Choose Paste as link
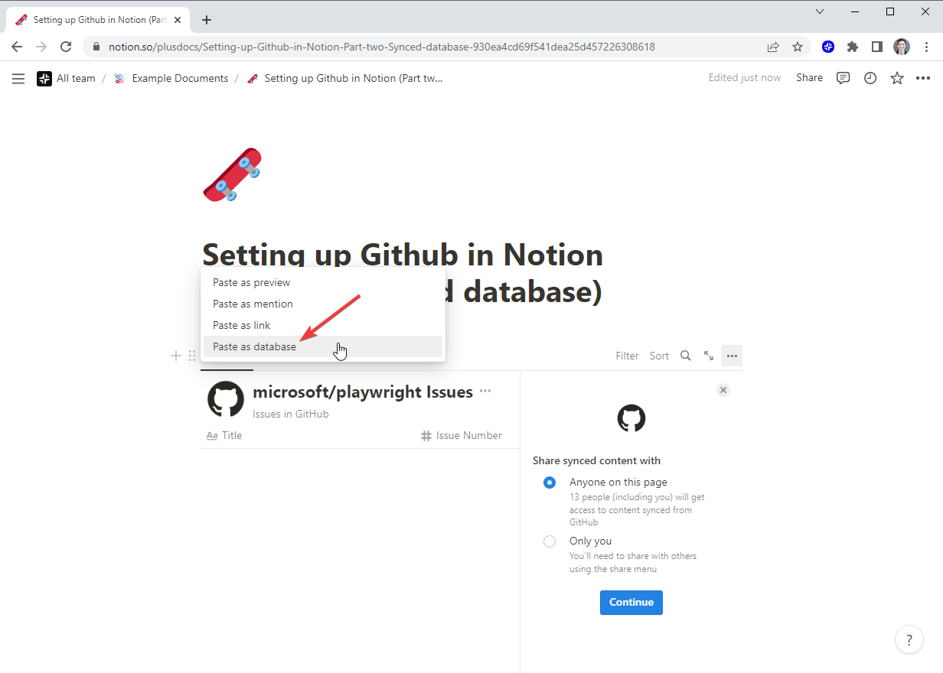The height and width of the screenshot is (673, 943). (x=323, y=325)
